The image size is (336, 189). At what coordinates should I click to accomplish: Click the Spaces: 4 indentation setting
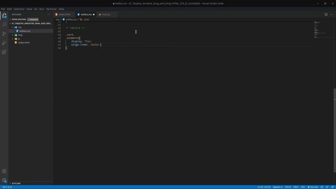(x=278, y=187)
